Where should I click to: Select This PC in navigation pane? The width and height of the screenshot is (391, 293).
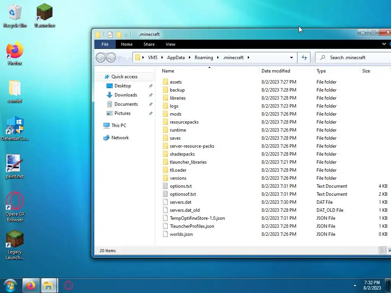point(119,125)
